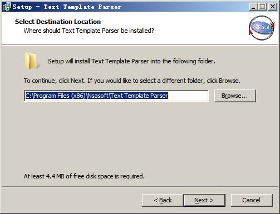Go to previous step with Back
This screenshot has height=214, width=280.
tap(163, 200)
